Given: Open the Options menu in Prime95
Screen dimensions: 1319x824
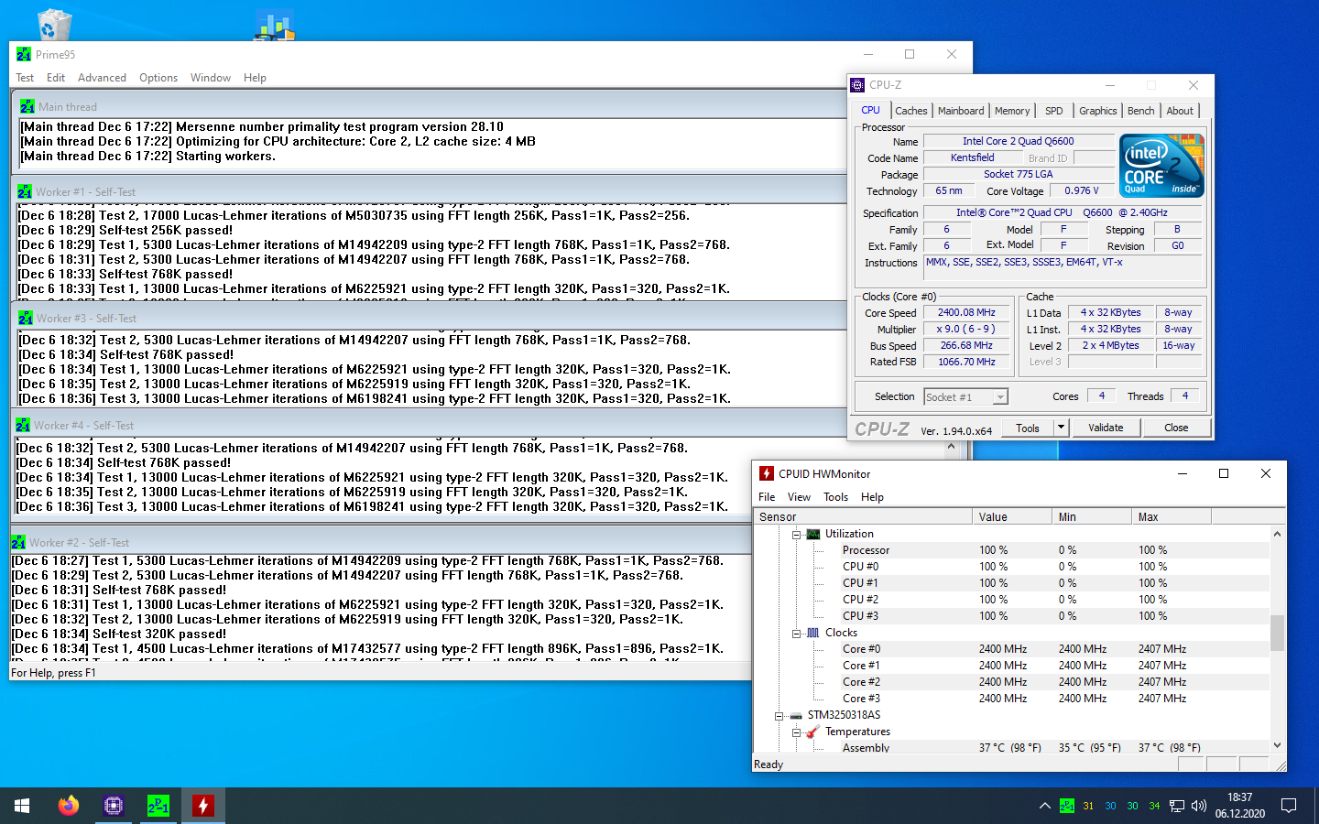Looking at the screenshot, I should (x=158, y=78).
